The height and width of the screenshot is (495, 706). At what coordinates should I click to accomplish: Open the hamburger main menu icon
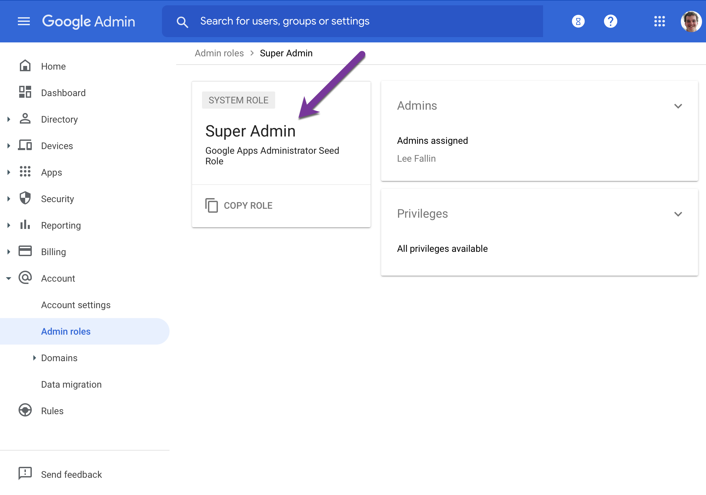pyautogui.click(x=24, y=22)
